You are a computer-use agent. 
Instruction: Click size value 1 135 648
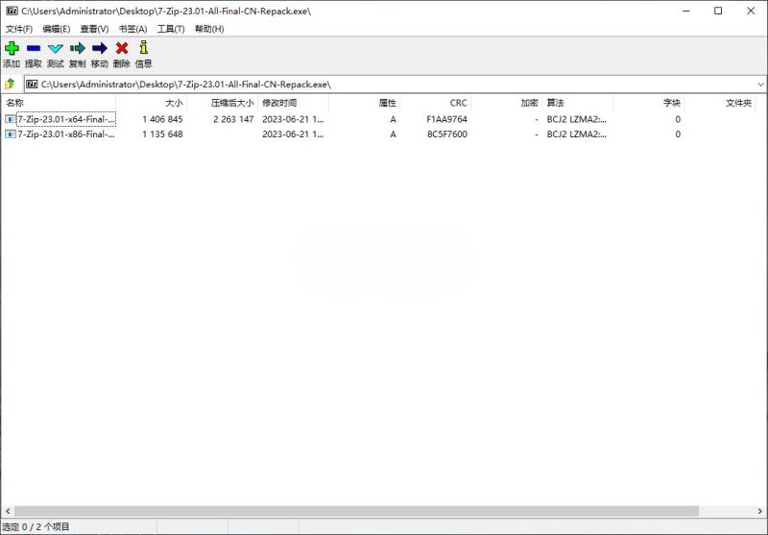tap(162, 134)
